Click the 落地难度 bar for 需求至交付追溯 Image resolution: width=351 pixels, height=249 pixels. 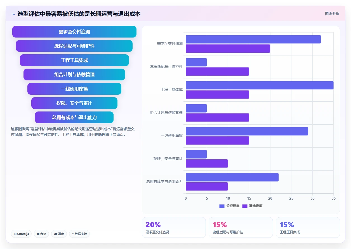tap(228, 48)
